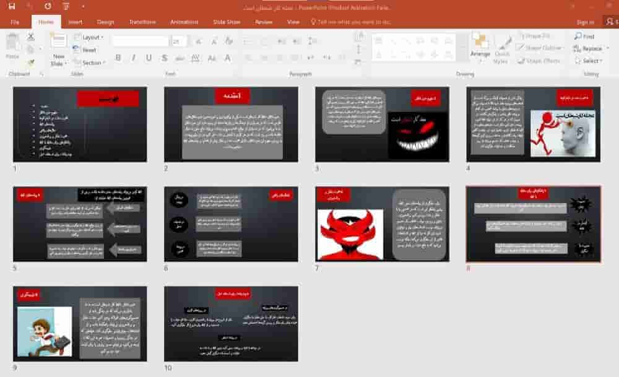Click Increase Font Size icon
Screen dimensions: 619x377
[199, 41]
